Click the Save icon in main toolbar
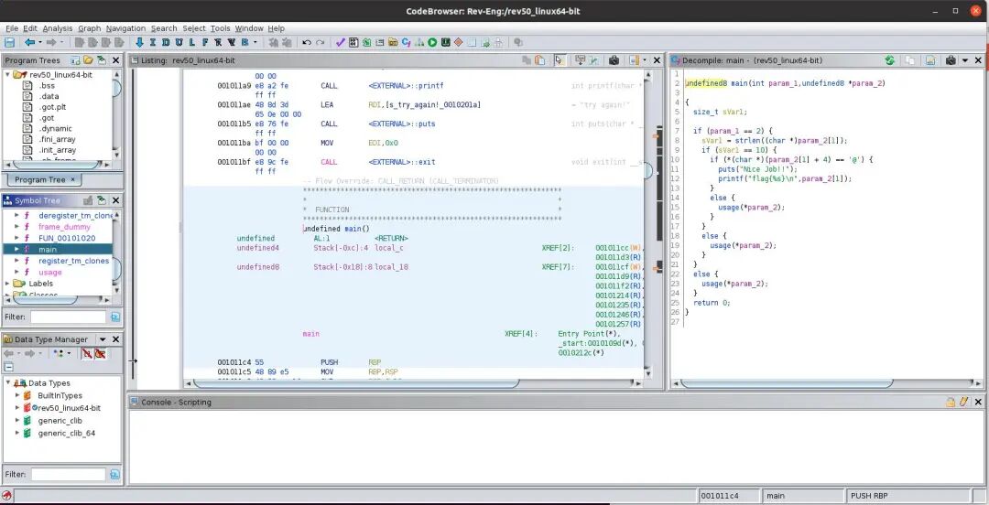This screenshot has width=989, height=505. (9, 42)
